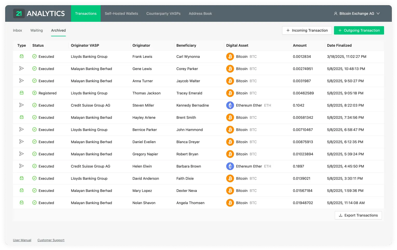The image size is (397, 250).
Task: Click date 5/8/2025, 11:14:08 AM
Action: pyautogui.click(x=346, y=203)
